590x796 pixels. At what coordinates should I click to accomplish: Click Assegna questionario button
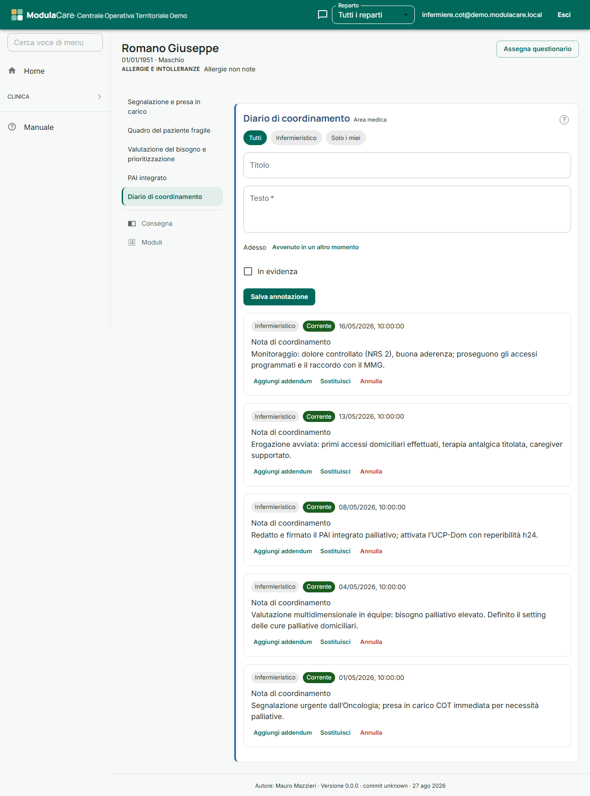pos(537,49)
